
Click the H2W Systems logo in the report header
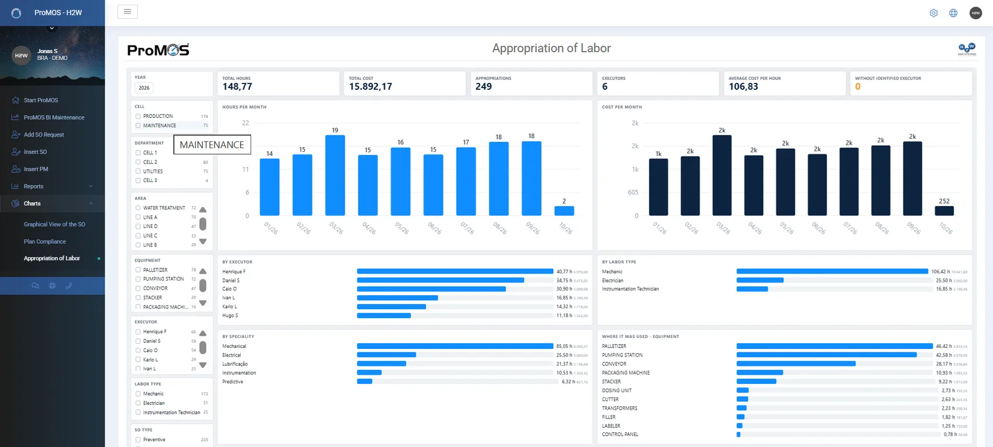(967, 49)
